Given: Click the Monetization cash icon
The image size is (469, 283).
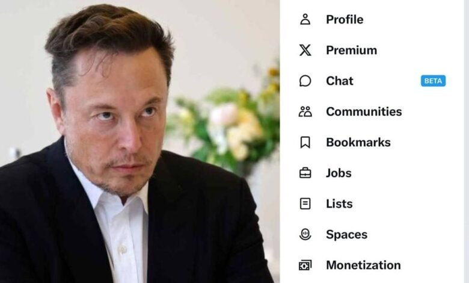Looking at the screenshot, I should click(x=305, y=266).
